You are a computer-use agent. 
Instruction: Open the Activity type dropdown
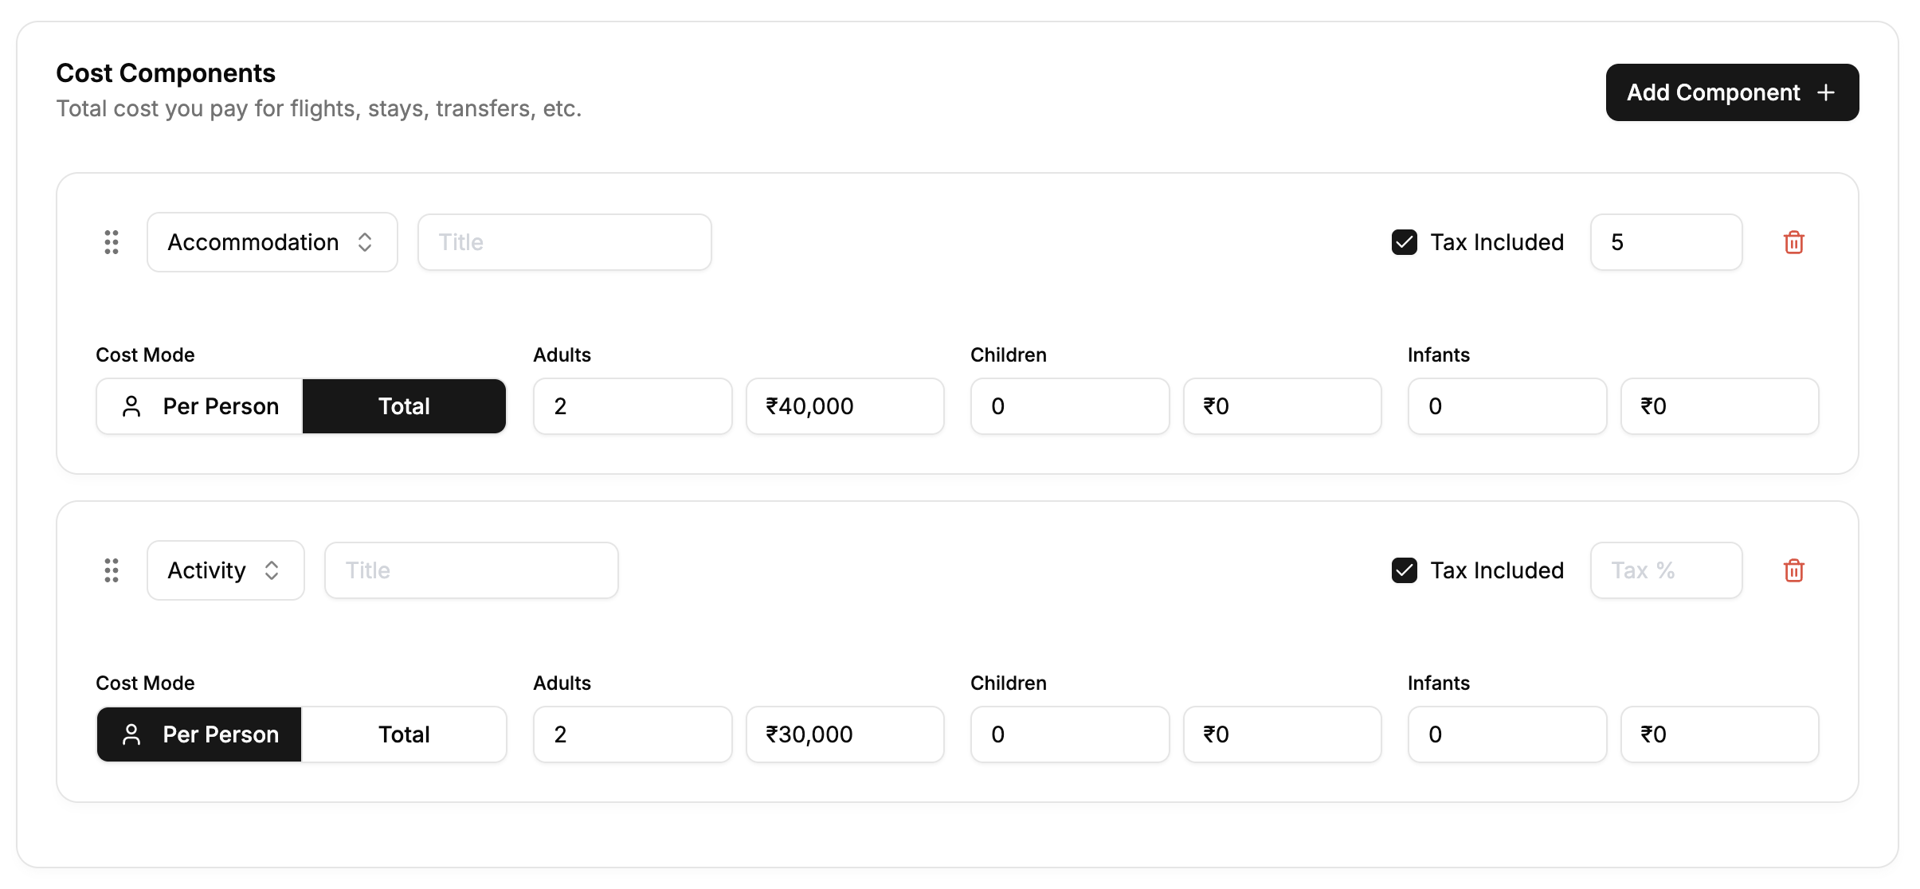point(225,570)
